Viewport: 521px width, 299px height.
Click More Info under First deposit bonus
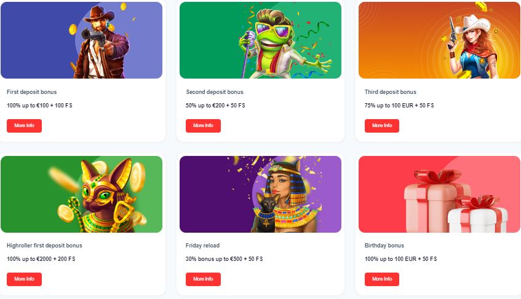click(24, 126)
